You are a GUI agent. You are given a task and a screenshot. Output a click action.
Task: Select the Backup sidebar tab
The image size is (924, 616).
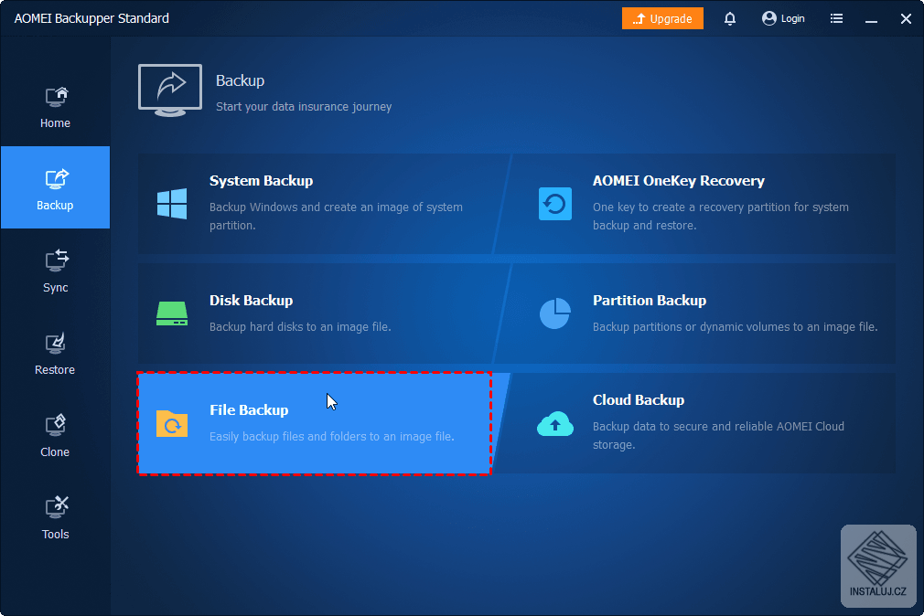(x=56, y=187)
